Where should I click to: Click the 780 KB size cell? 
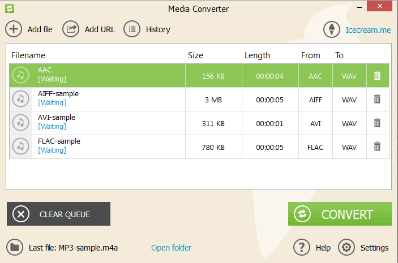(x=213, y=148)
